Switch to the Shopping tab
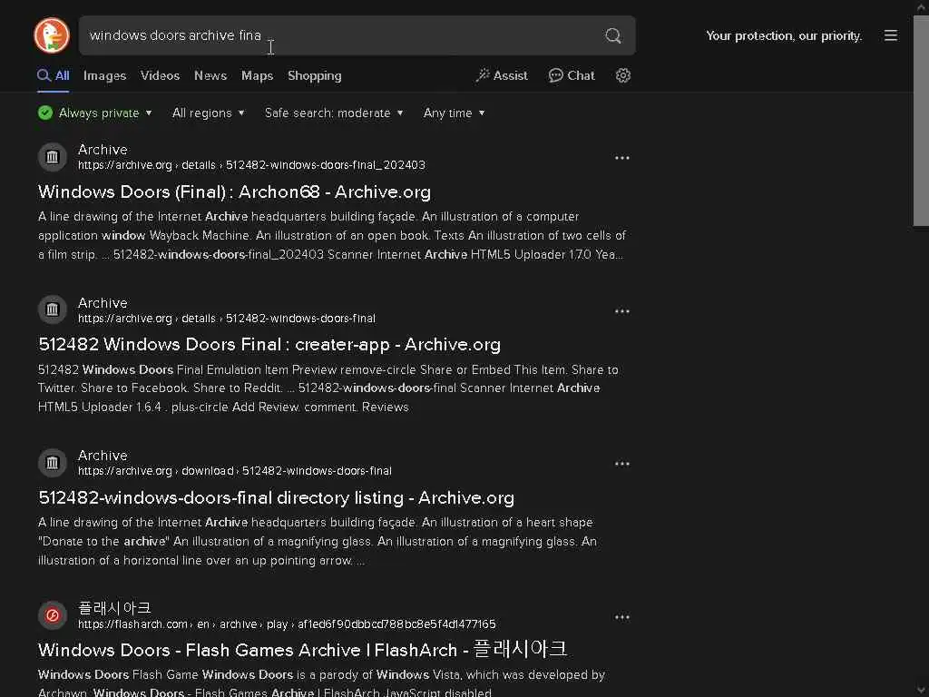Viewport: 929px width, 697px height. coord(315,76)
